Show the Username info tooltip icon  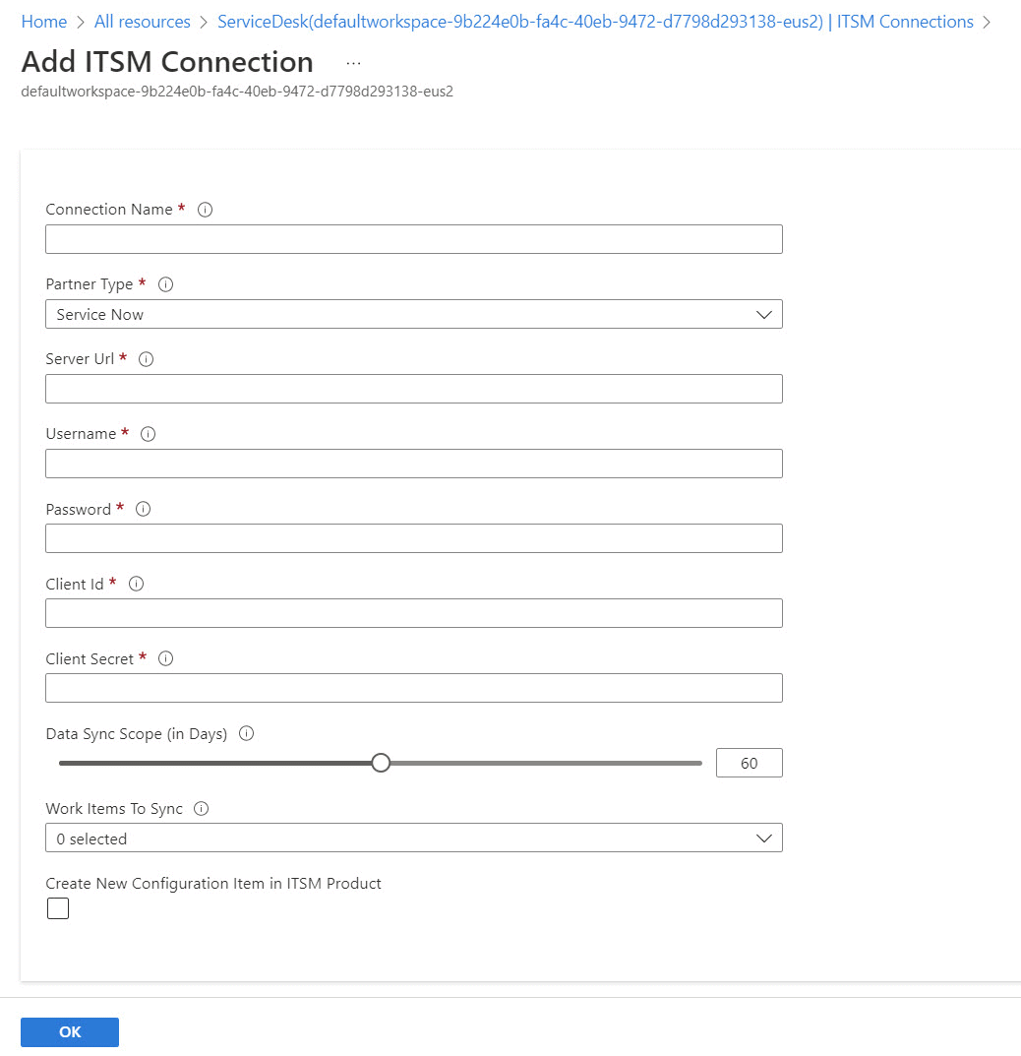tap(149, 434)
